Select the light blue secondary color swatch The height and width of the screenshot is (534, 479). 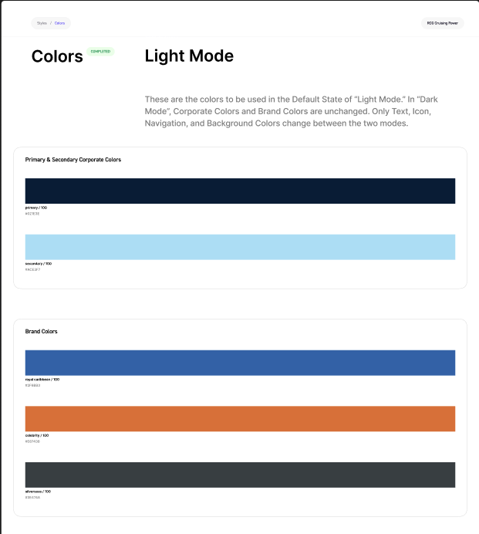point(240,247)
